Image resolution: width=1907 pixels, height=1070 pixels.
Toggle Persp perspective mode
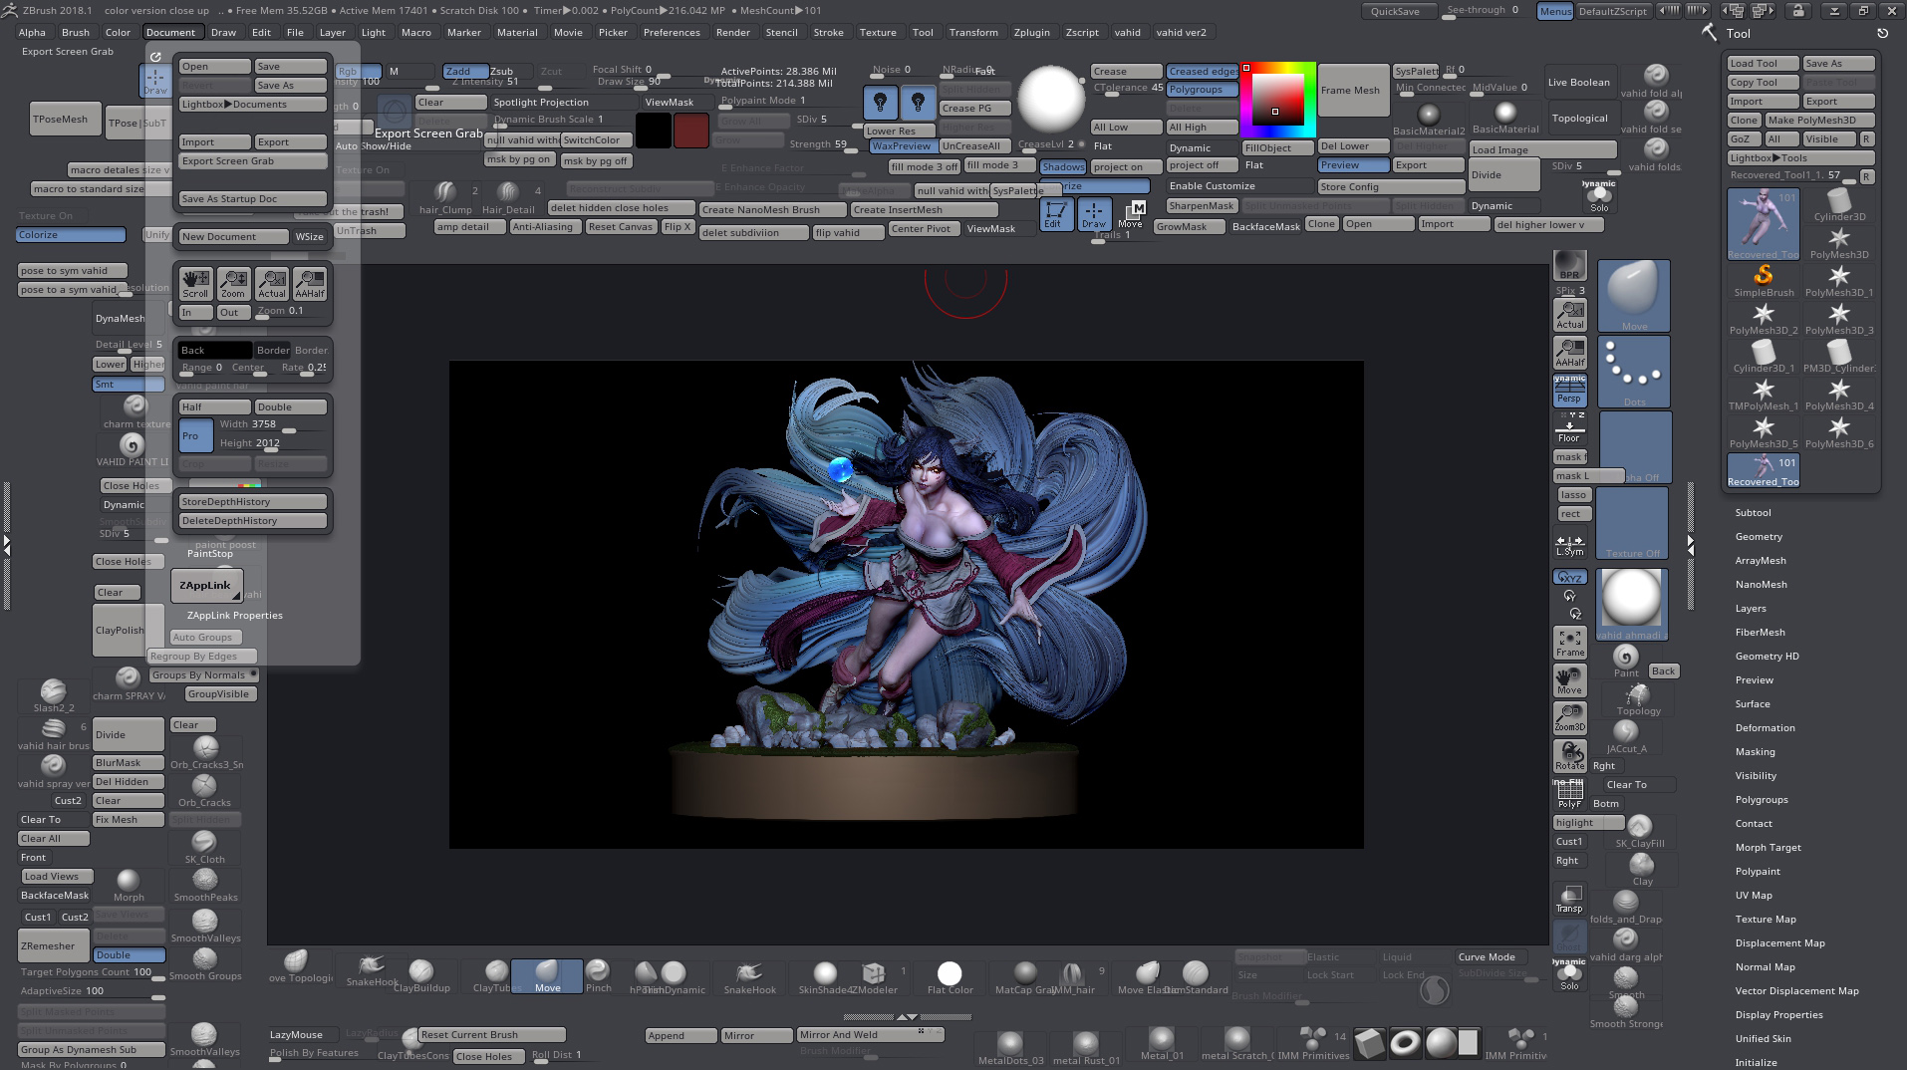click(x=1569, y=391)
